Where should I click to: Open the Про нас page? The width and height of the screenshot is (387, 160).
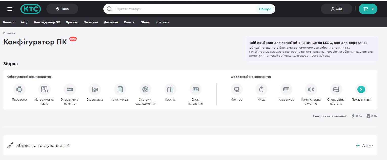[72, 22]
